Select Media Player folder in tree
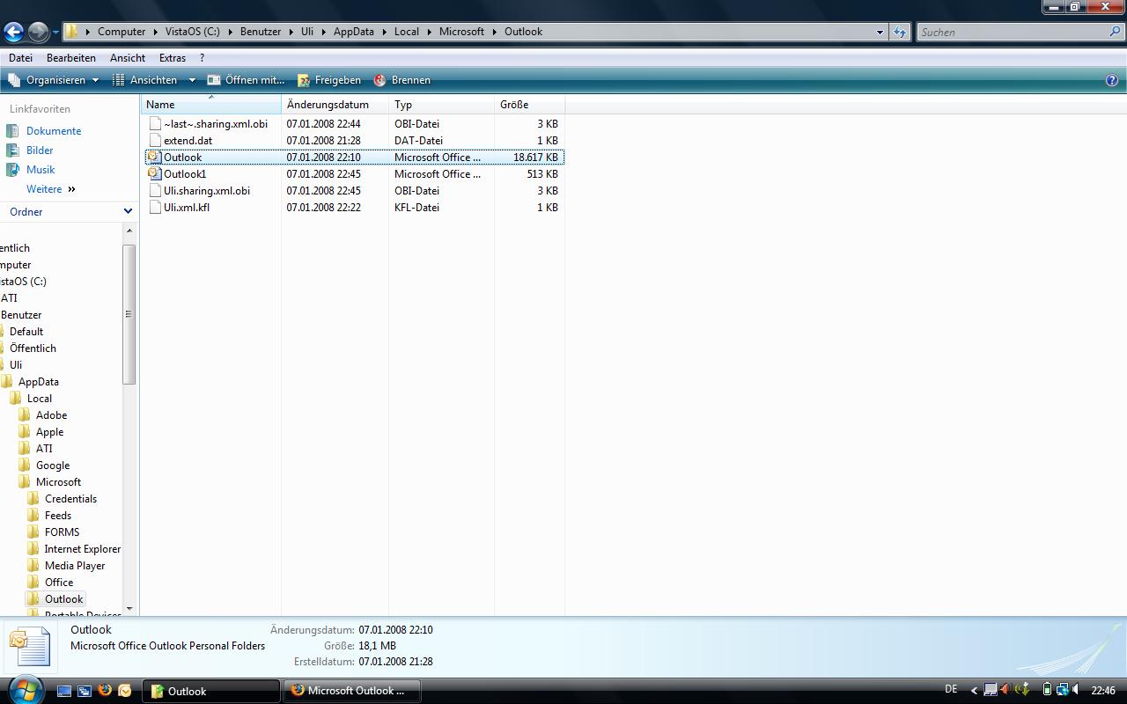The width and height of the screenshot is (1127, 704). click(x=75, y=566)
